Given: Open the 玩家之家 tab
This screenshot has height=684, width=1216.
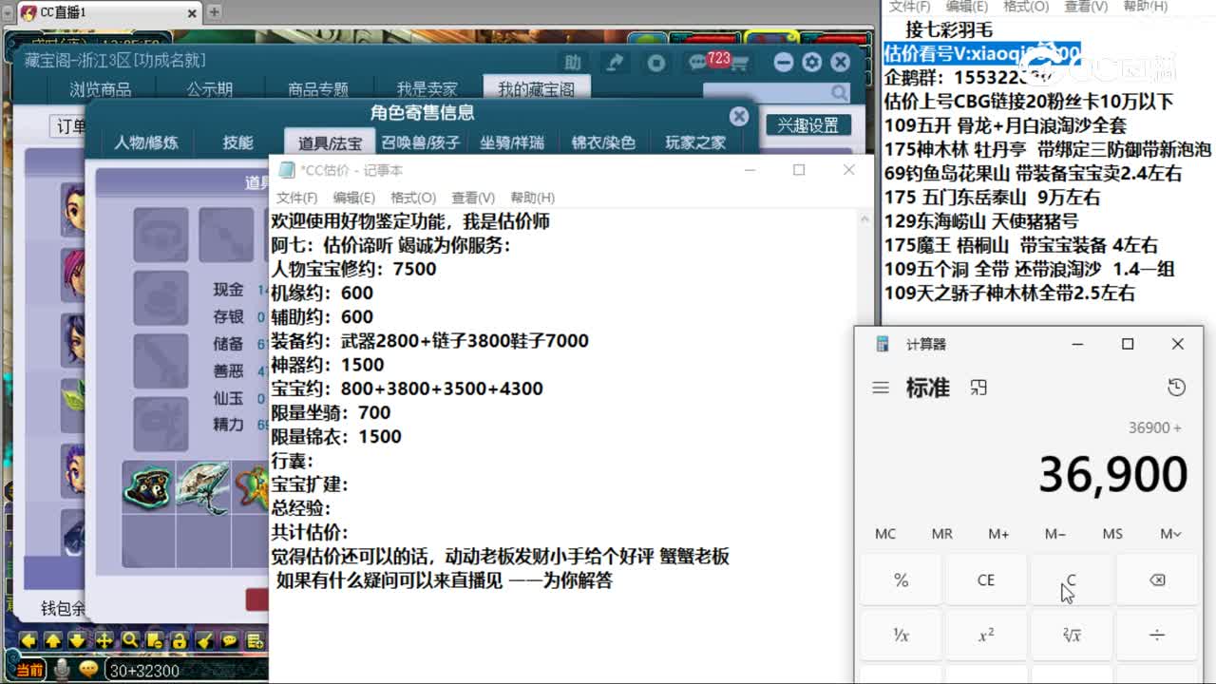Looking at the screenshot, I should click(695, 142).
